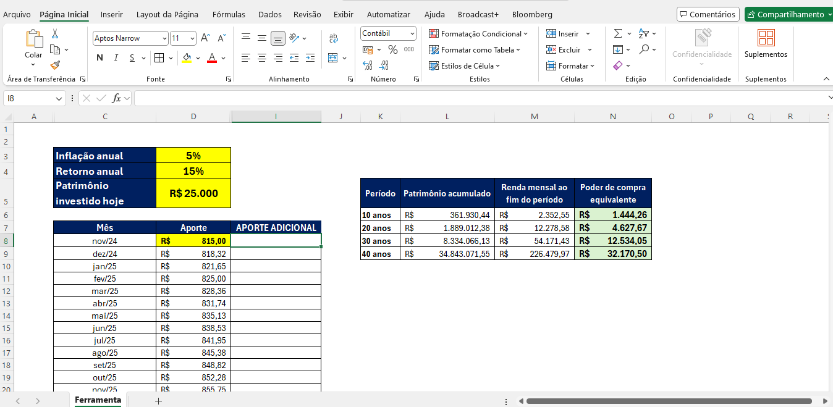Click the Sort and Filter icon
Image resolution: width=833 pixels, height=407 pixels.
tap(644, 33)
